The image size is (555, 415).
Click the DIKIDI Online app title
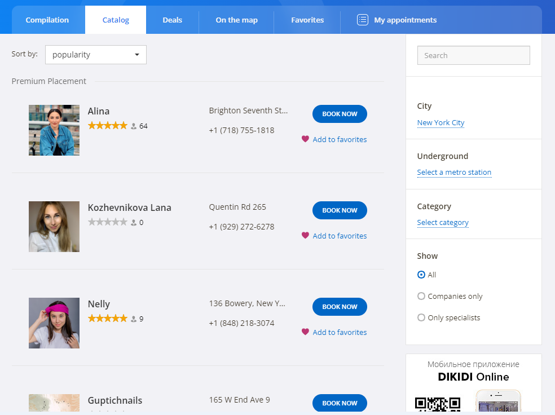click(x=474, y=377)
